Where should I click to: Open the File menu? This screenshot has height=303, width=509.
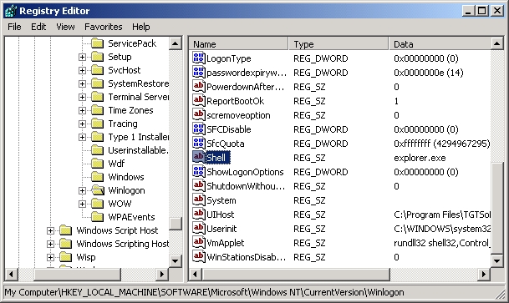click(14, 27)
